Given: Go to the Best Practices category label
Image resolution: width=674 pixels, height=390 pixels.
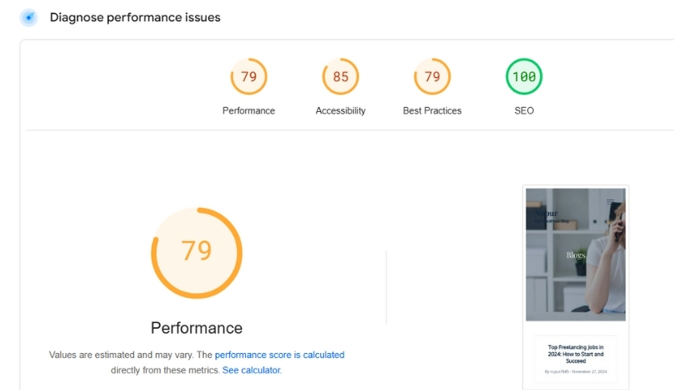Looking at the screenshot, I should coord(432,110).
